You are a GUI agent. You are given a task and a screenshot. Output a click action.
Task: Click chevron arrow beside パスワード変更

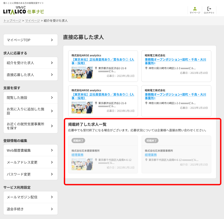click(52, 174)
